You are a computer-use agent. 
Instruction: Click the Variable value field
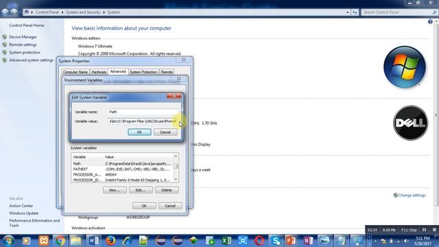click(143, 121)
